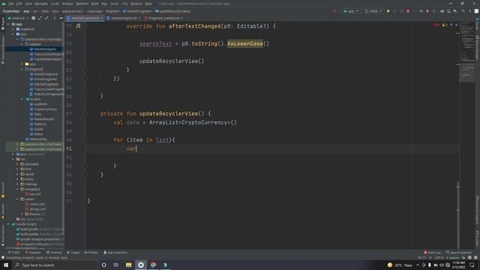Collapse the adapter package

point(22,44)
